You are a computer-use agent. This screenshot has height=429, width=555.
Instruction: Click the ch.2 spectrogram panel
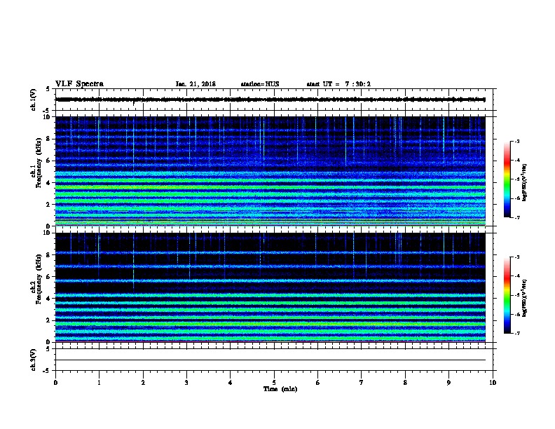click(270, 287)
